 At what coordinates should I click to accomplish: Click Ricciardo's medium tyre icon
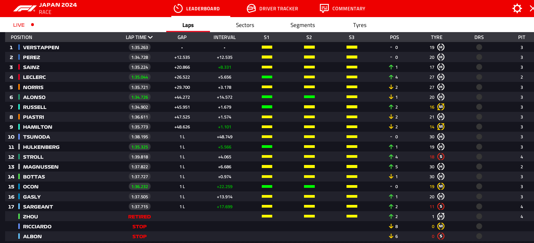click(x=441, y=226)
